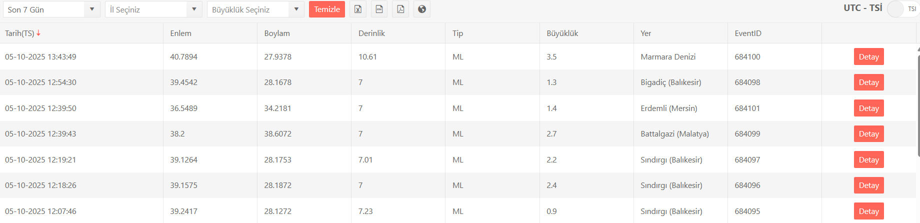
Task: Sort table by Derinlik column header
Action: (x=371, y=33)
